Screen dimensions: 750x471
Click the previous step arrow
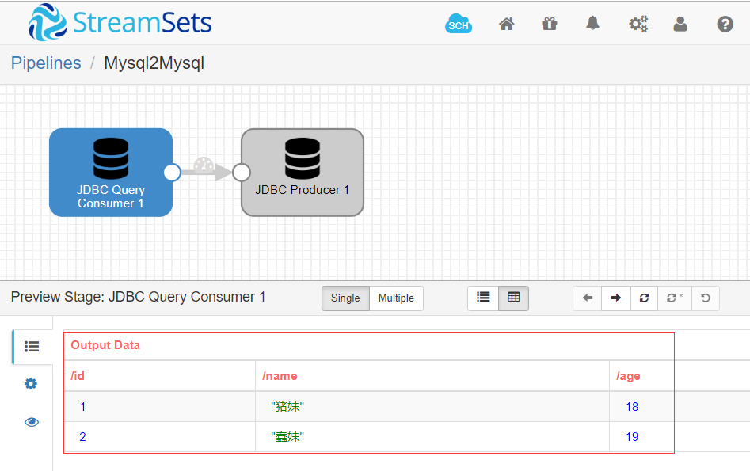587,298
